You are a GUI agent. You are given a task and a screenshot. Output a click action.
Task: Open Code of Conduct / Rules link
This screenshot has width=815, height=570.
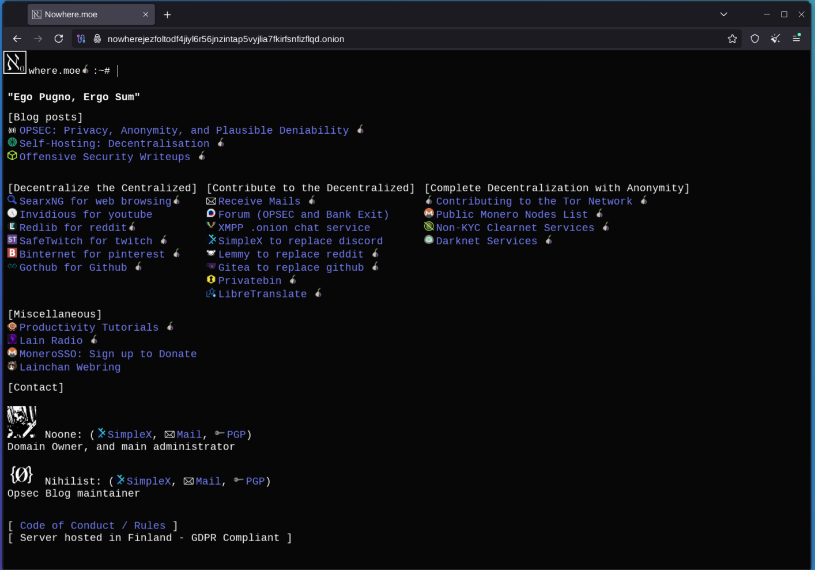(93, 526)
